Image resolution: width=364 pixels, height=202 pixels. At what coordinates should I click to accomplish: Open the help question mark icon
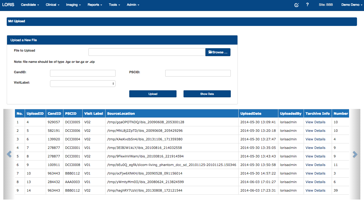307,5
